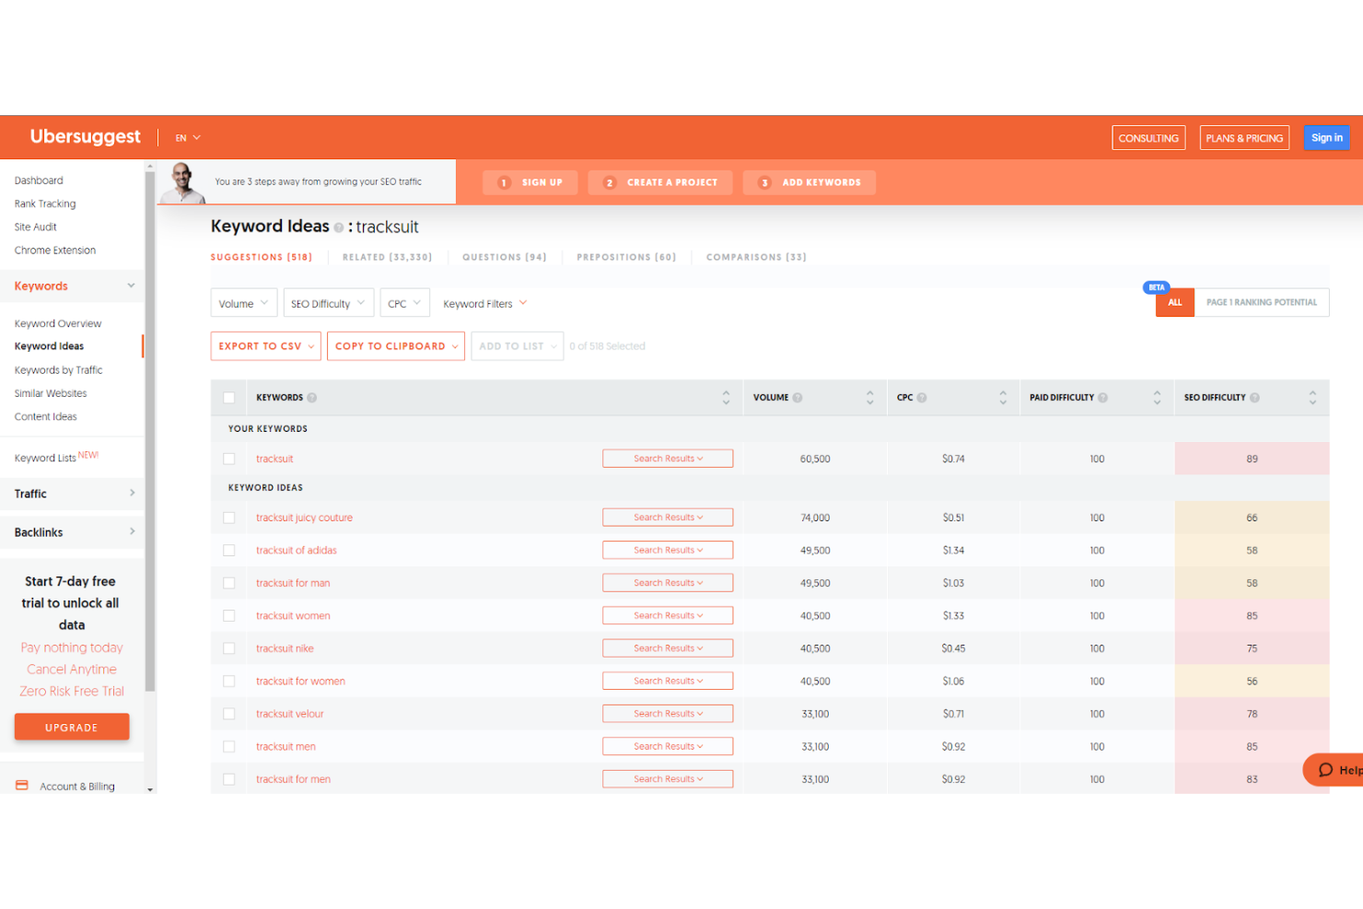Screen dimensions: 1363x909
Task: Open the COMPARISONS tab
Action: click(x=755, y=257)
